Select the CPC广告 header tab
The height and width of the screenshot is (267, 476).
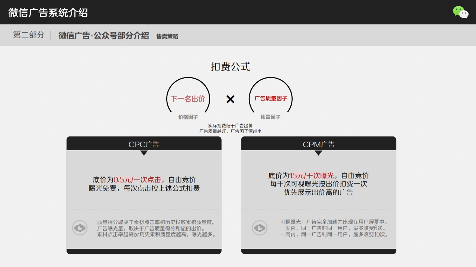click(x=144, y=144)
